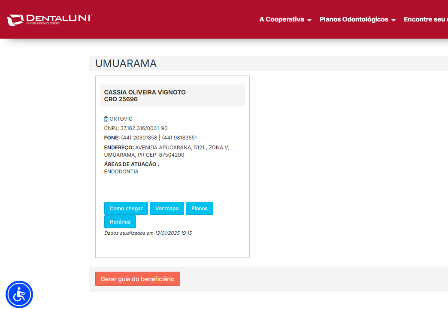This screenshot has height=309, width=448.
Task: Click phone number (44) 20301858
Action: (x=139, y=138)
